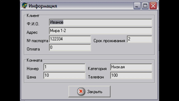Close the Информация window via title bar
179x101 pixels.
pyautogui.click(x=153, y=6)
